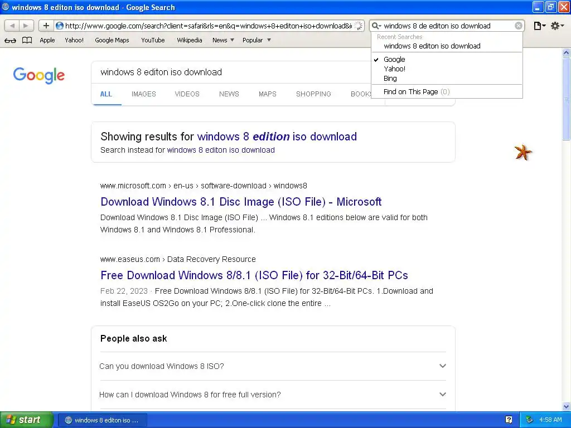Click the system tray network icon
571x428 pixels.
[529, 420]
